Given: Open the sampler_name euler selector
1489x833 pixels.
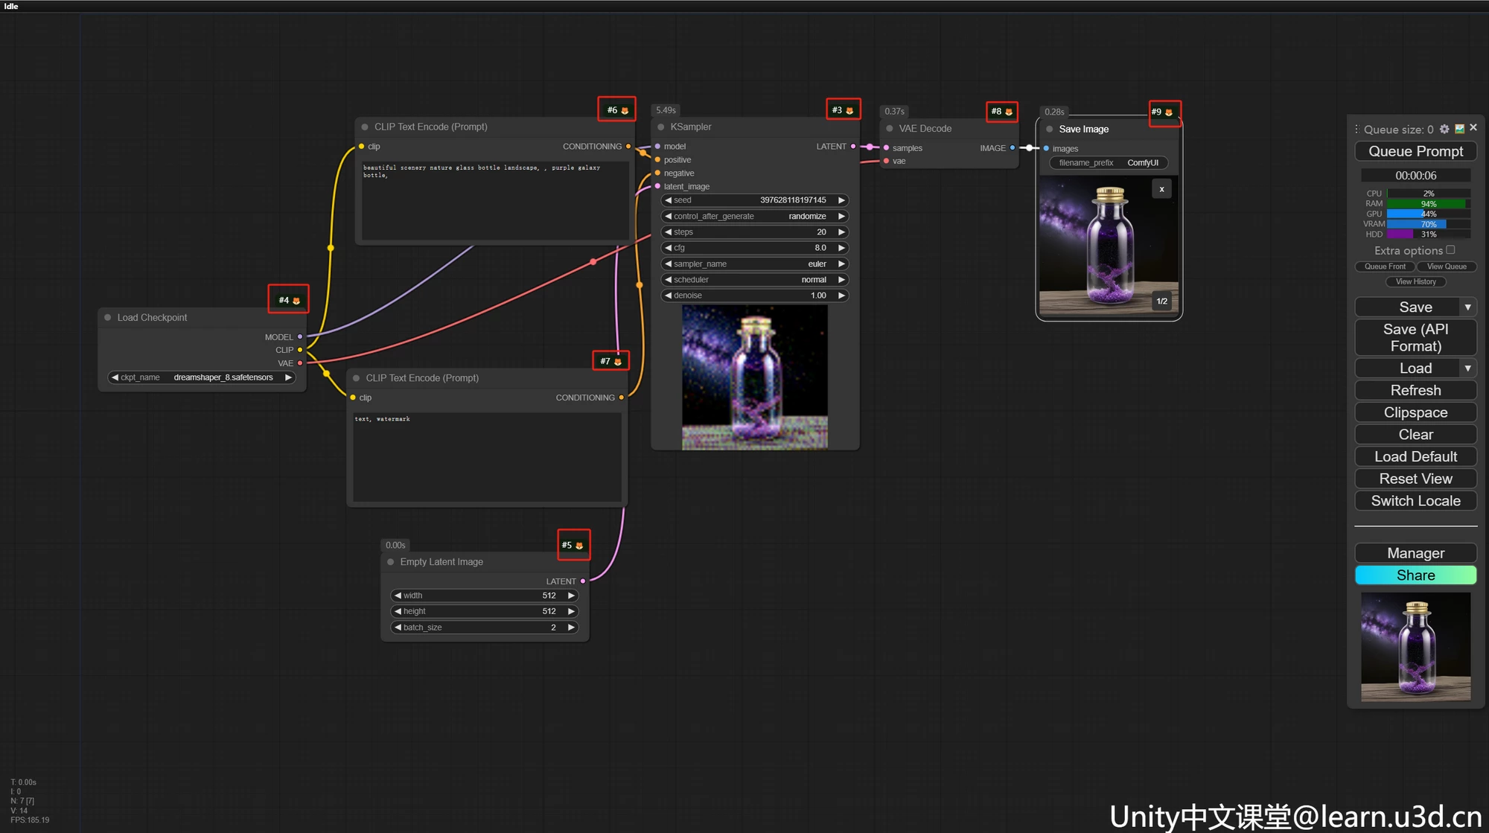Looking at the screenshot, I should click(x=754, y=264).
